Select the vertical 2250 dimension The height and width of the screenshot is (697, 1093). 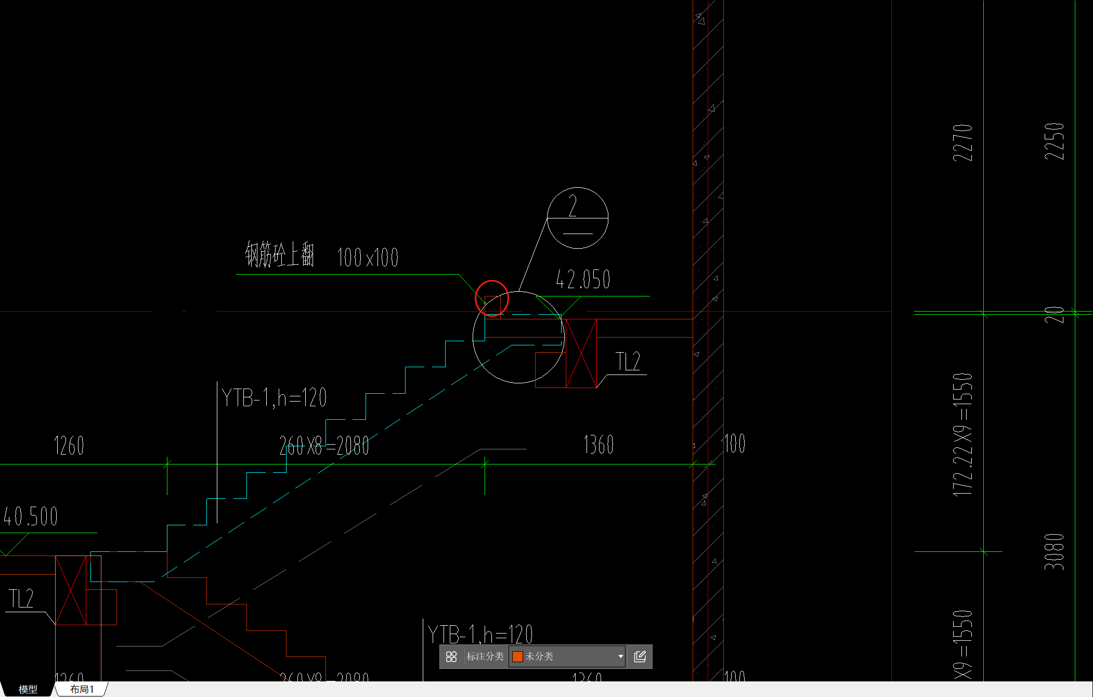[1054, 141]
